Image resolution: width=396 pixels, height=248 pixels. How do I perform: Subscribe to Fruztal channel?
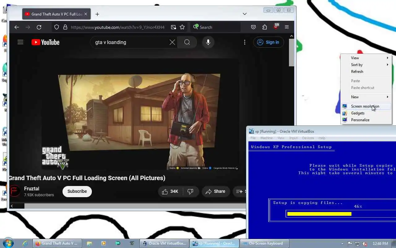pos(77,192)
